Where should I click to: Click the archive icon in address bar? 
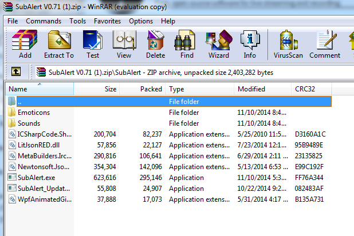point(41,72)
